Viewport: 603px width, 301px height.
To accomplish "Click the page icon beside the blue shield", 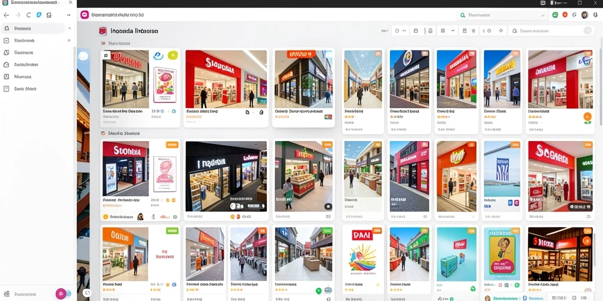I will (x=49, y=15).
